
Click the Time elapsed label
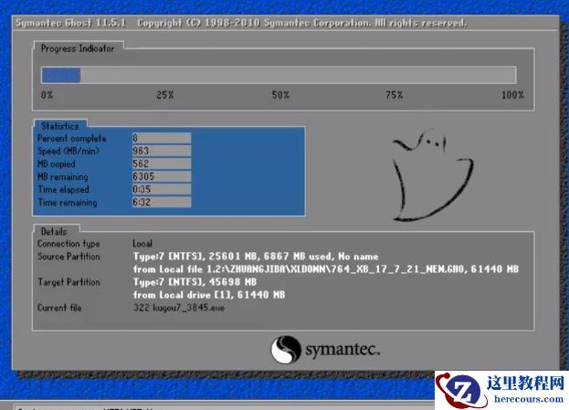pyautogui.click(x=63, y=189)
